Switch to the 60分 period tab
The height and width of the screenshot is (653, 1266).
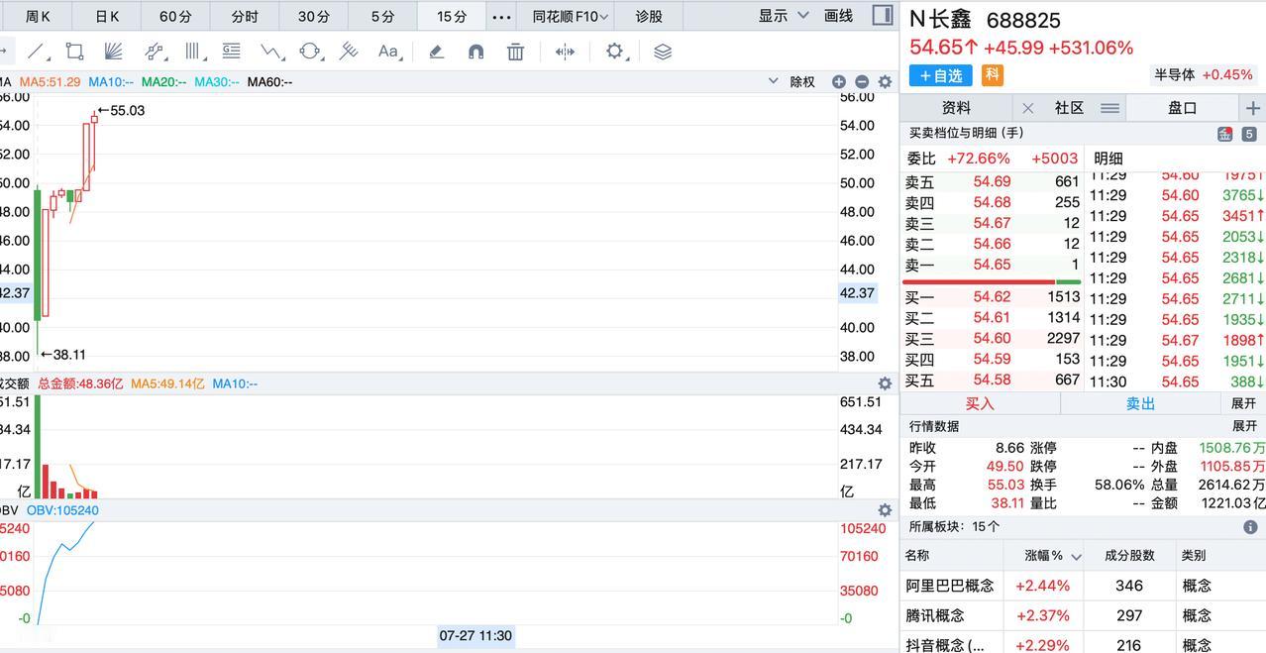pos(175,16)
